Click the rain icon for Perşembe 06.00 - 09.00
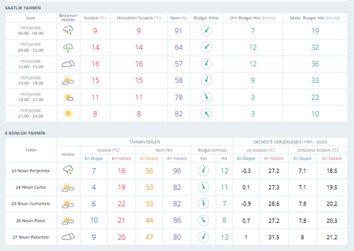Screen dimensions: 354x251 [x=68, y=31]
